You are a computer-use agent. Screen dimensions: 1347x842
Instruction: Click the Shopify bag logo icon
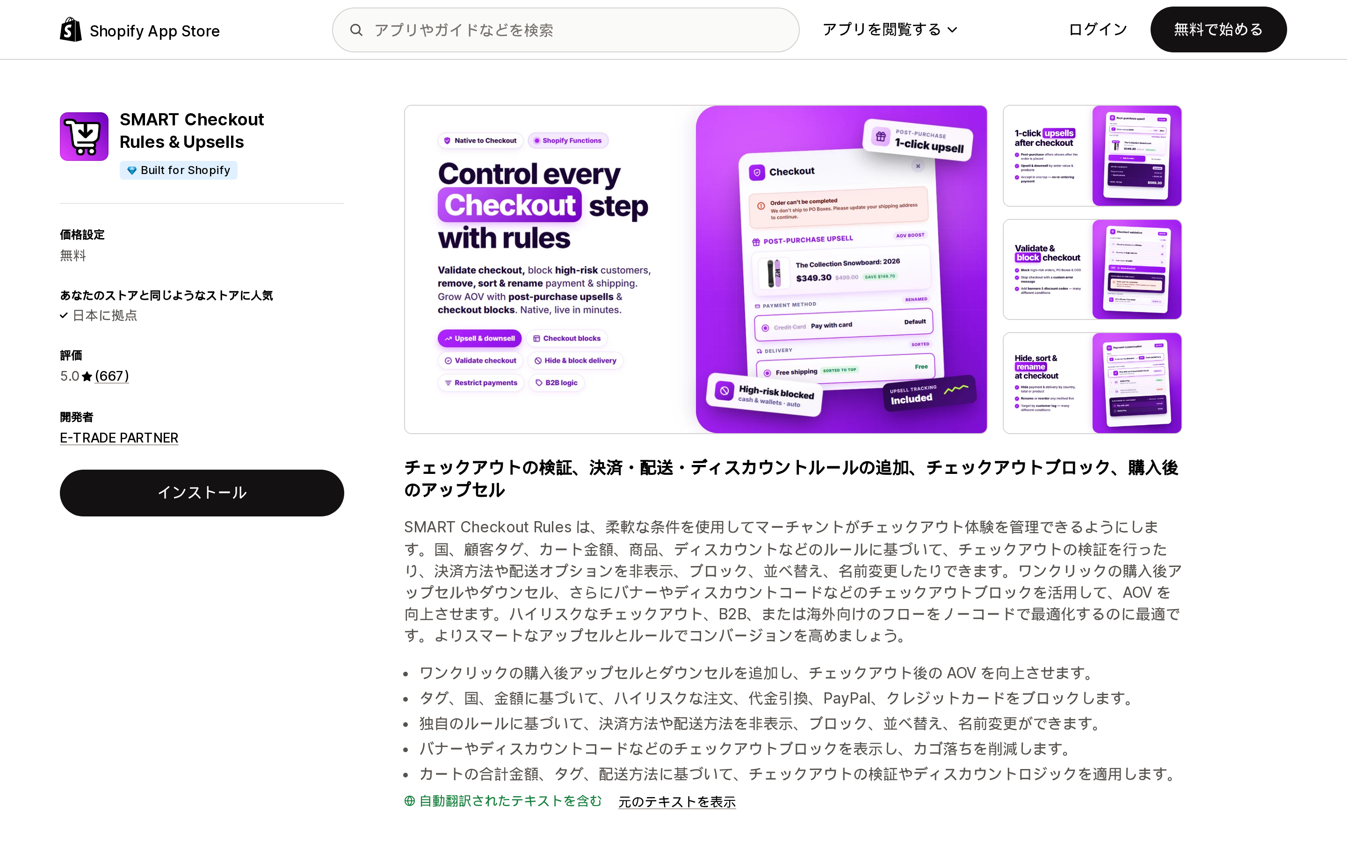71,29
